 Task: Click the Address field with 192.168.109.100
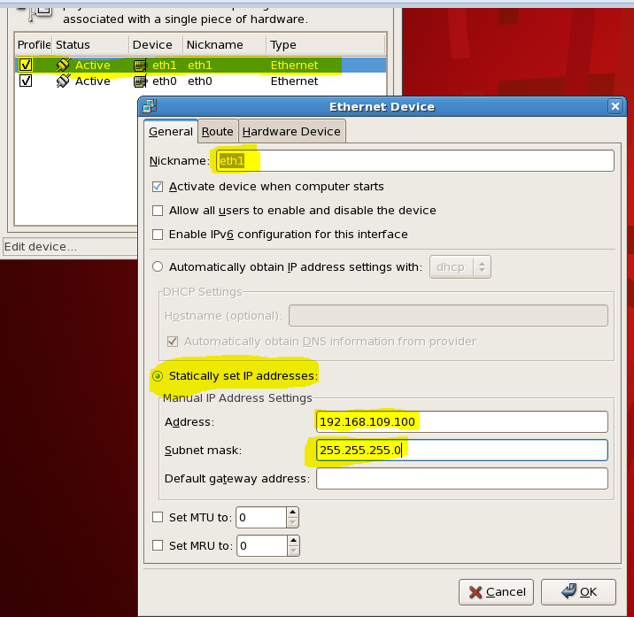[x=461, y=421]
